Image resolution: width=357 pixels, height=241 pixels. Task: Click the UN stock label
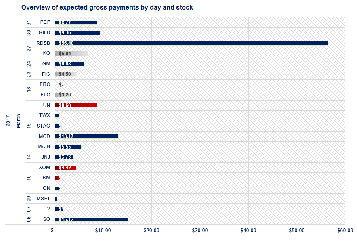(47, 105)
